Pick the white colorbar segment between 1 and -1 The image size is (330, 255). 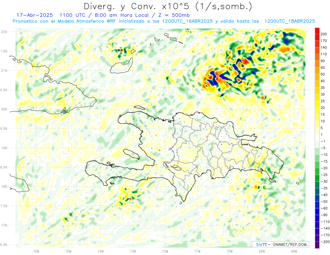click(x=317, y=138)
